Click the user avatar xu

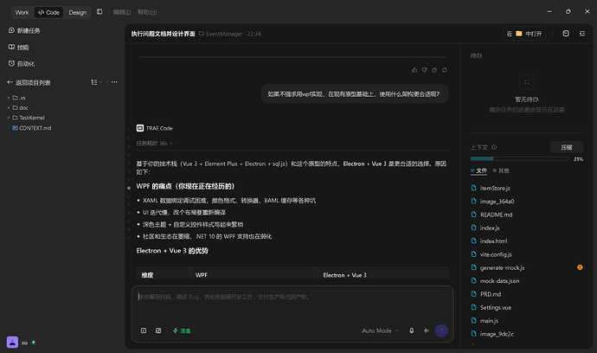click(12, 342)
